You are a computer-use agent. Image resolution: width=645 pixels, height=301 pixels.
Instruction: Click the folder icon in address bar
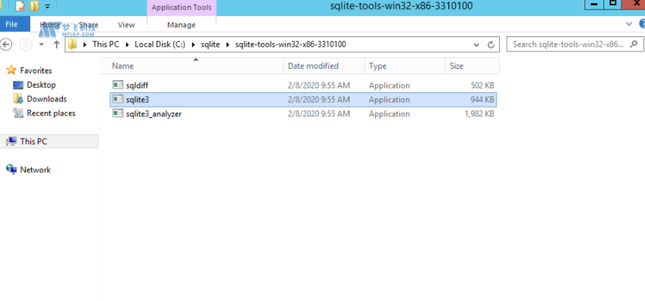(73, 44)
